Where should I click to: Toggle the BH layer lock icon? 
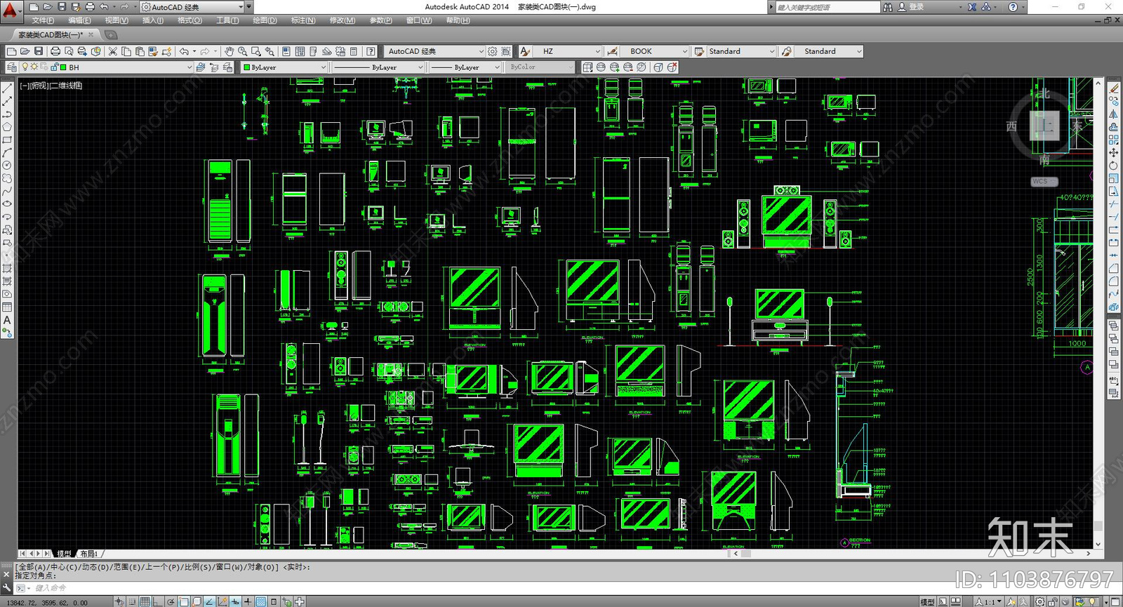pos(54,67)
